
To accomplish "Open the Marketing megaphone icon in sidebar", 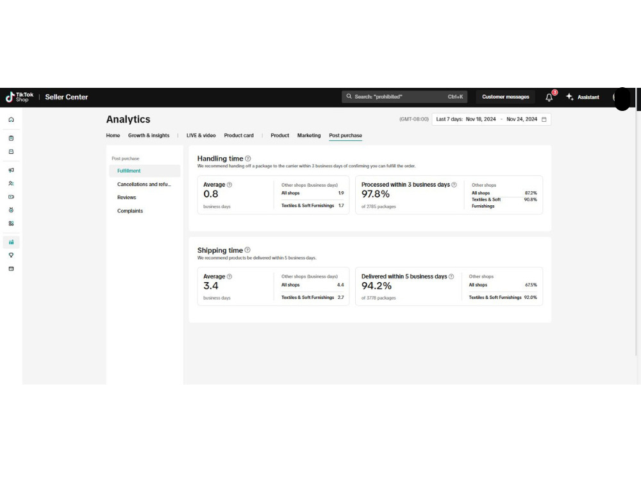I will (11, 170).
